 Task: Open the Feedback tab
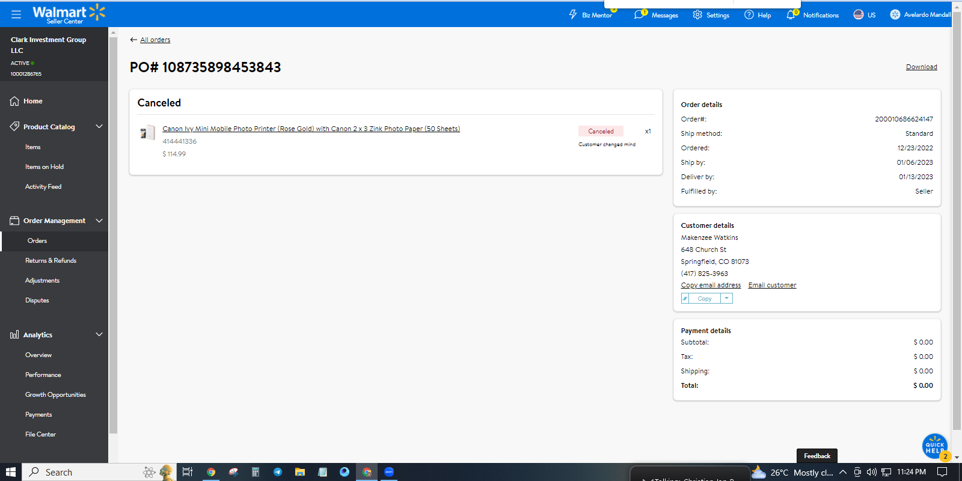[x=817, y=456]
